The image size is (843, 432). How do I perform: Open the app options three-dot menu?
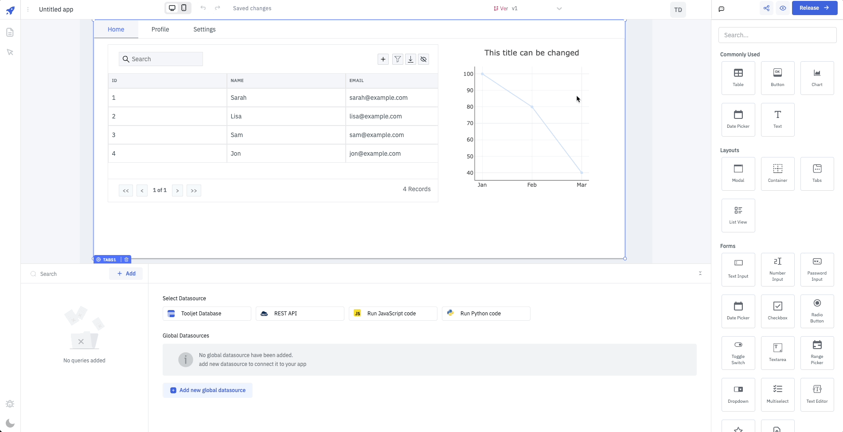(28, 9)
